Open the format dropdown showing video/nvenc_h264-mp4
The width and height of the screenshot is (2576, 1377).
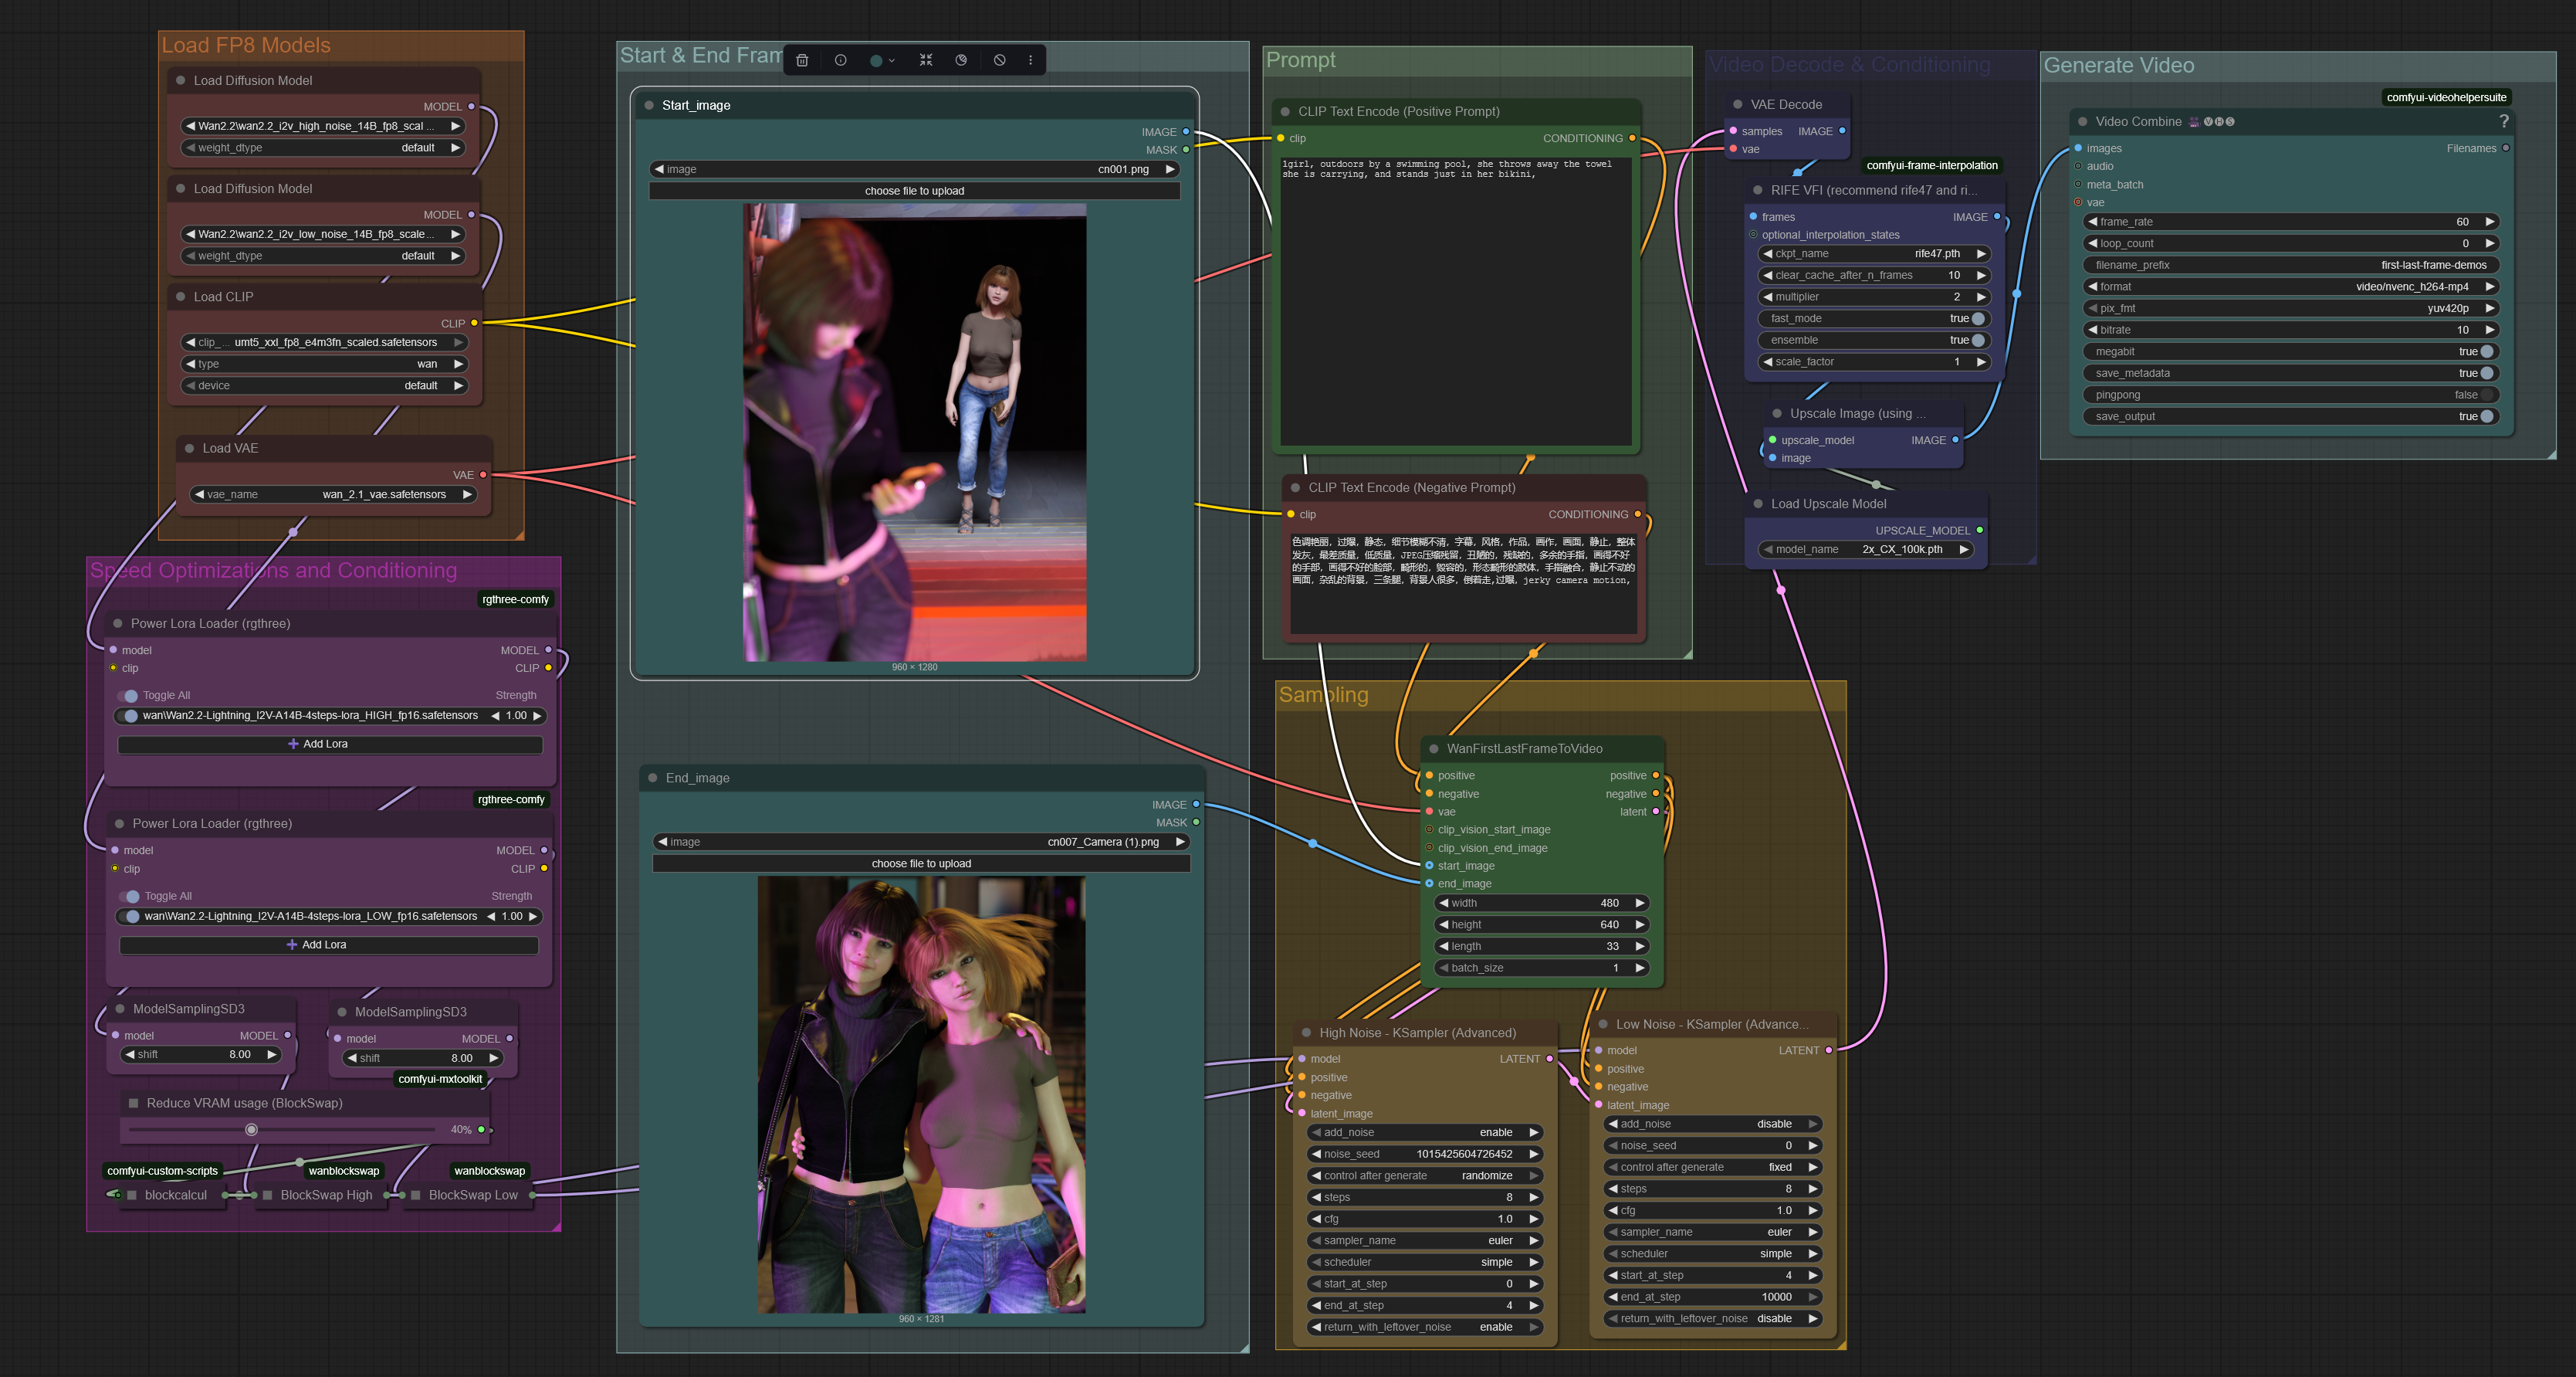pos(2290,287)
